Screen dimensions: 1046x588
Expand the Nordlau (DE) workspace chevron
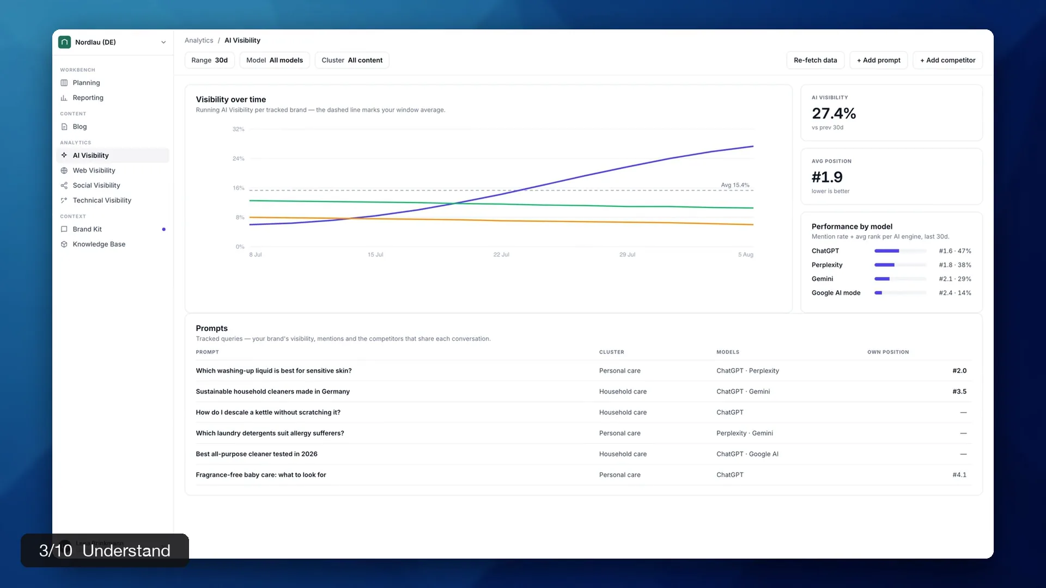163,42
